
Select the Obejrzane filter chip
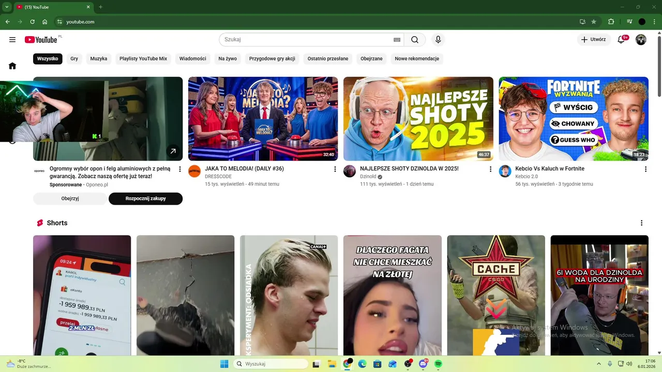pyautogui.click(x=371, y=59)
